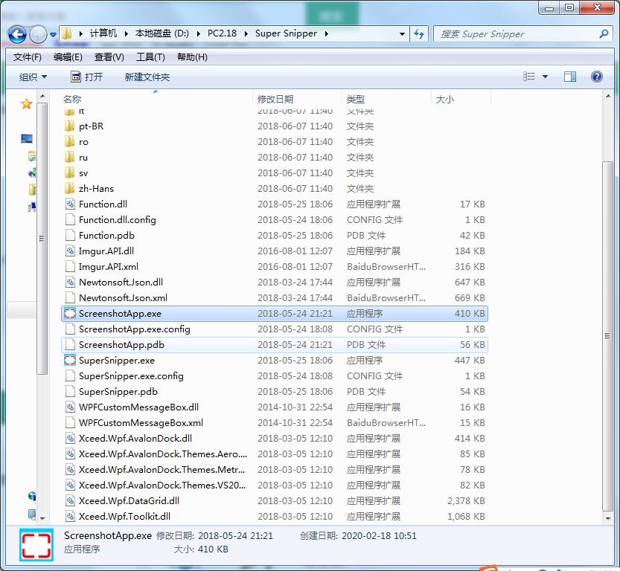
Task: Click the 打开 toolbar button
Action: (86, 77)
